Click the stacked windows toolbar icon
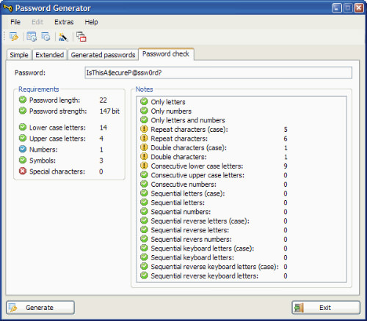Screen dimensions: 367x321 pos(81,37)
